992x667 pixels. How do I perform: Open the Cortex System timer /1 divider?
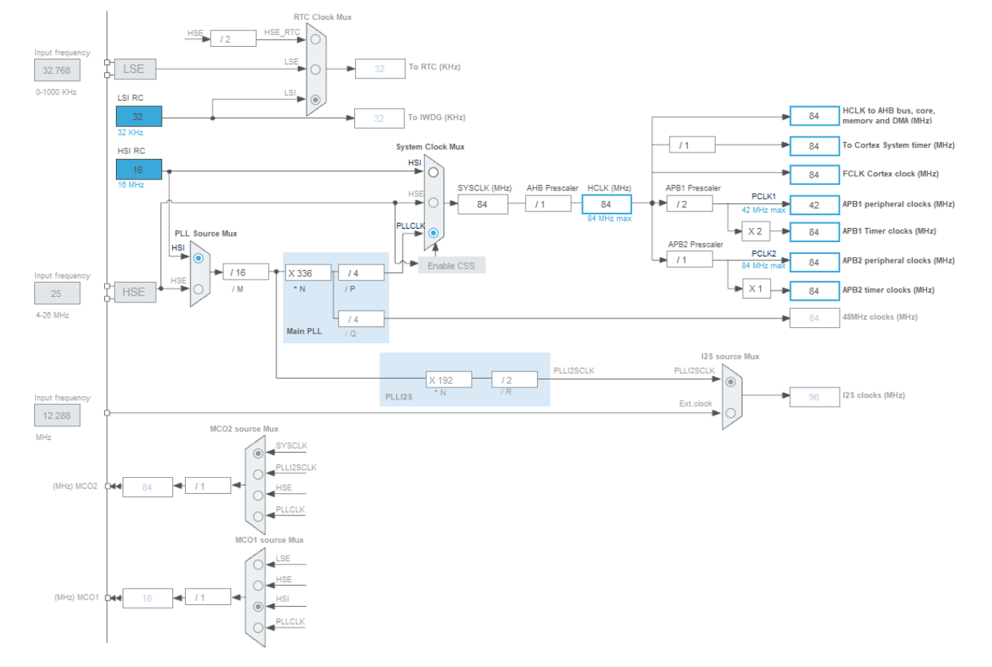click(692, 145)
